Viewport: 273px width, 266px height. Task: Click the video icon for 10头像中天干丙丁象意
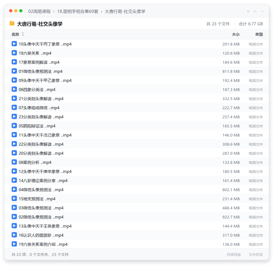tap(14, 44)
